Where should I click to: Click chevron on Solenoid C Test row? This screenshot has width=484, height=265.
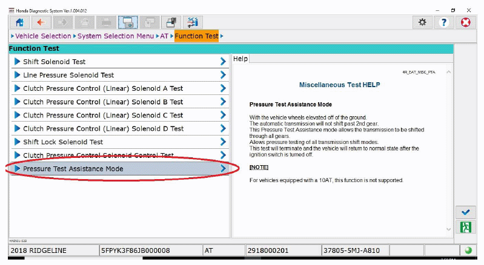(223, 115)
